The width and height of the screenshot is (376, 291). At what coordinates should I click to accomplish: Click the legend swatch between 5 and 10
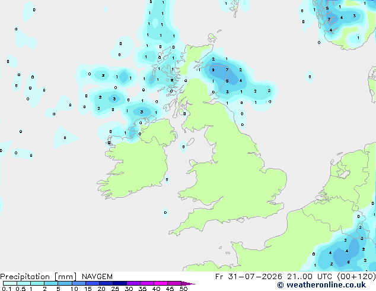(x=65, y=283)
